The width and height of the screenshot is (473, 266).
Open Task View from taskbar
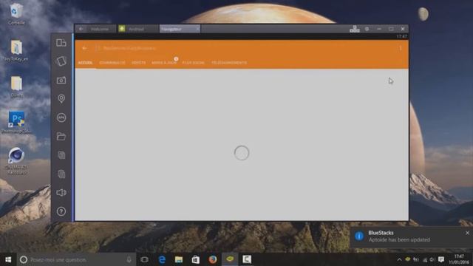pos(145,259)
